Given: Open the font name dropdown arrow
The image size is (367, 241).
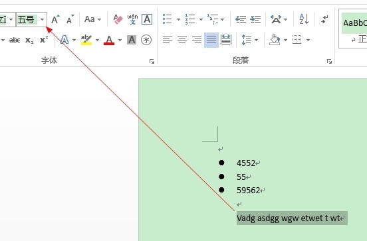Looking at the screenshot, I should pyautogui.click(x=11, y=19).
